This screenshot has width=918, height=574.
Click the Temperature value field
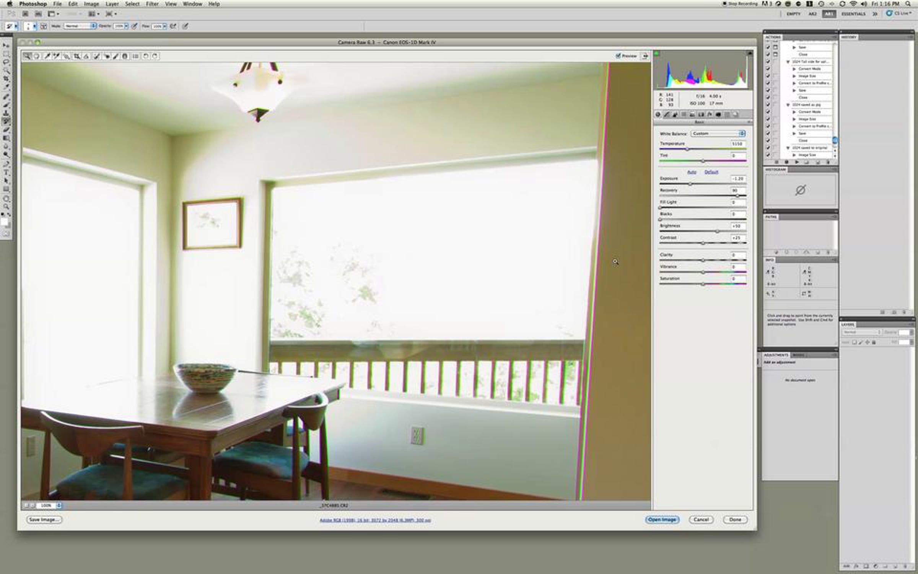click(737, 144)
